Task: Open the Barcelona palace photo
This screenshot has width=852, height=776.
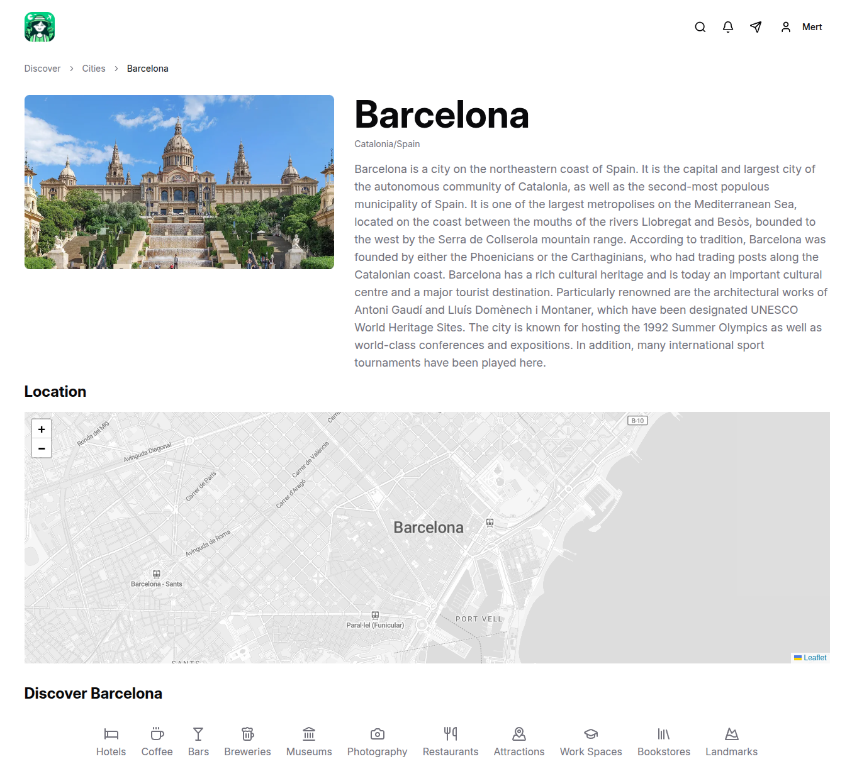Action: 179,182
